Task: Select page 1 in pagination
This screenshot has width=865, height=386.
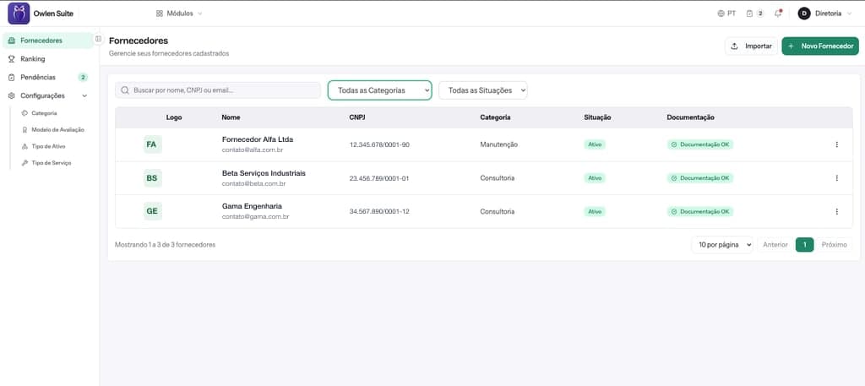Action: pos(804,245)
